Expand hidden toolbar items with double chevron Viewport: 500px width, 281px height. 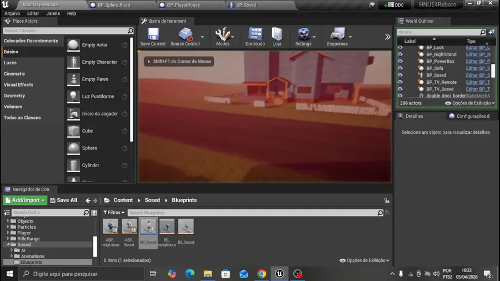(387, 37)
